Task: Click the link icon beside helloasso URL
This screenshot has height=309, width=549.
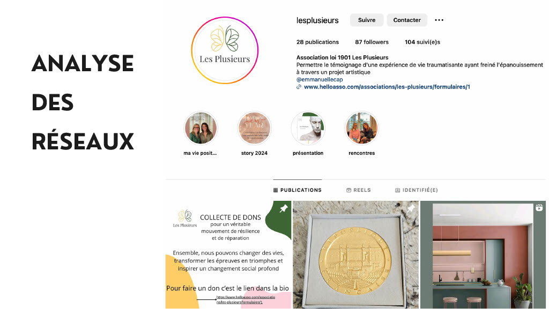Action: (x=299, y=87)
